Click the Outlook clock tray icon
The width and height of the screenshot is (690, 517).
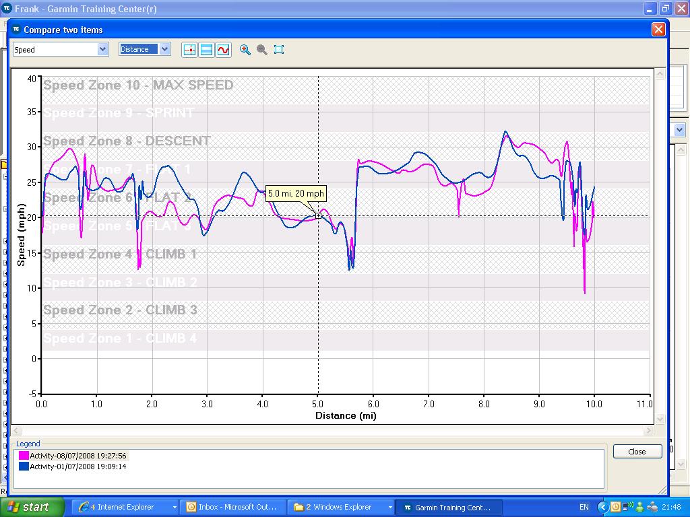point(616,507)
